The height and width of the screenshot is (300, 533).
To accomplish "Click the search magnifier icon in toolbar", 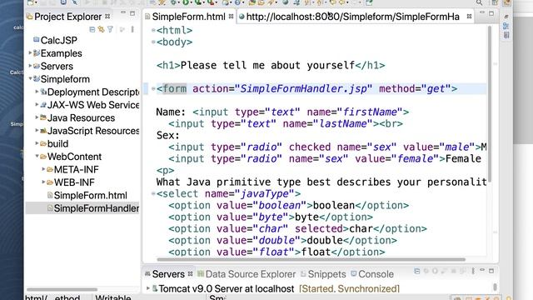I will click(x=480, y=2).
